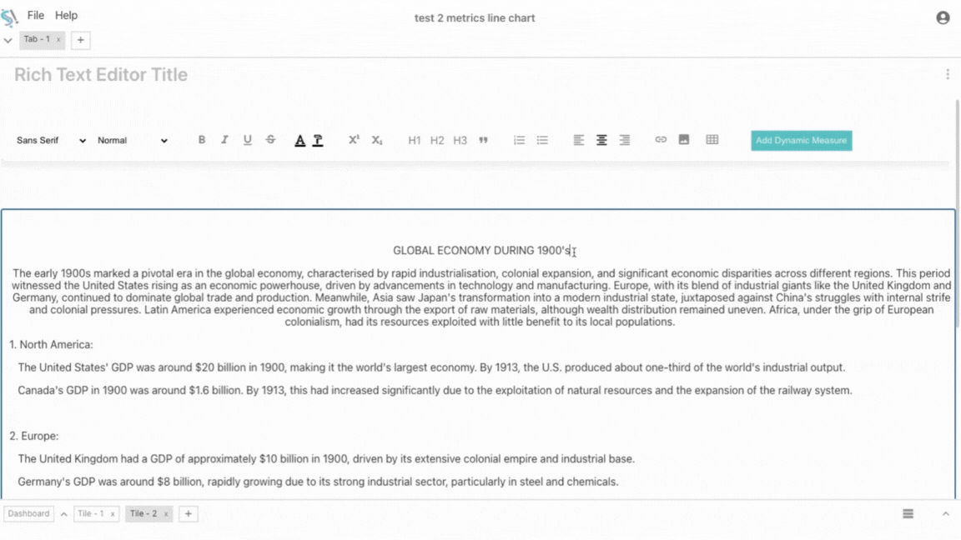The image size is (961, 540).
Task: Expand the bottom panel chevron
Action: 945,514
